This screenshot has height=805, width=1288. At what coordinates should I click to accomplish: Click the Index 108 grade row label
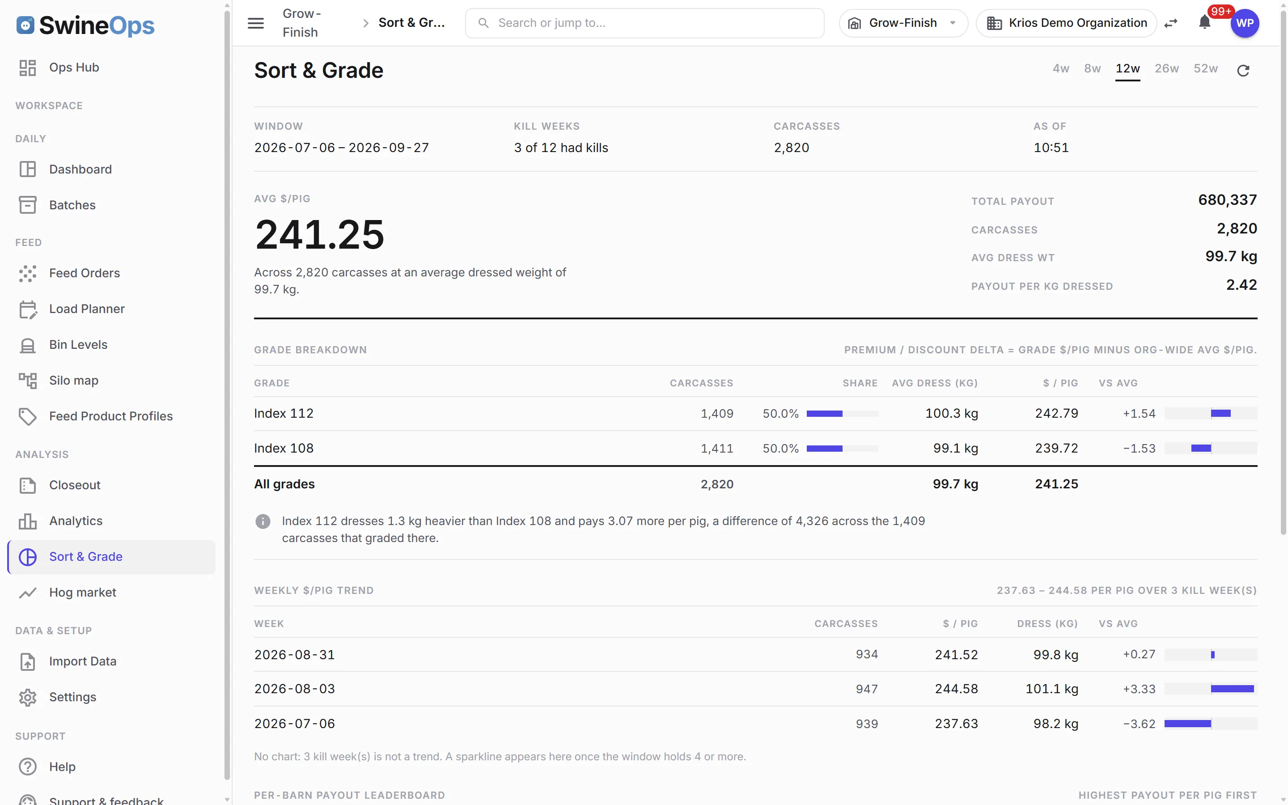pos(284,448)
